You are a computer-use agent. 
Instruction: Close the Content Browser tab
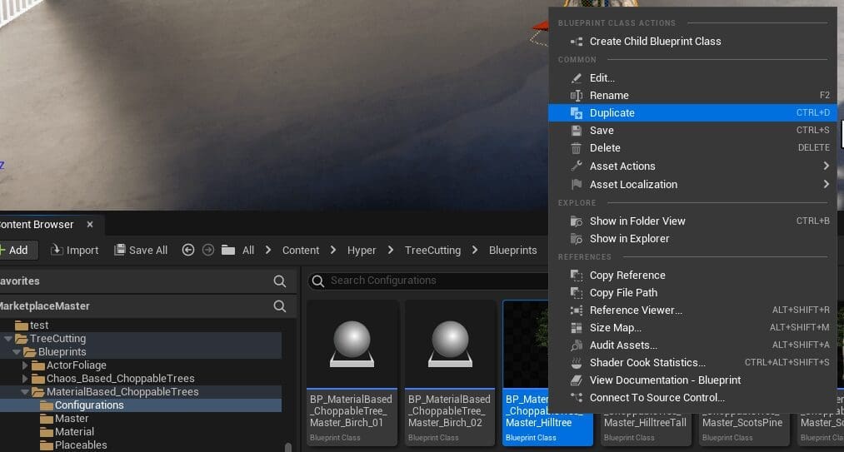point(90,225)
